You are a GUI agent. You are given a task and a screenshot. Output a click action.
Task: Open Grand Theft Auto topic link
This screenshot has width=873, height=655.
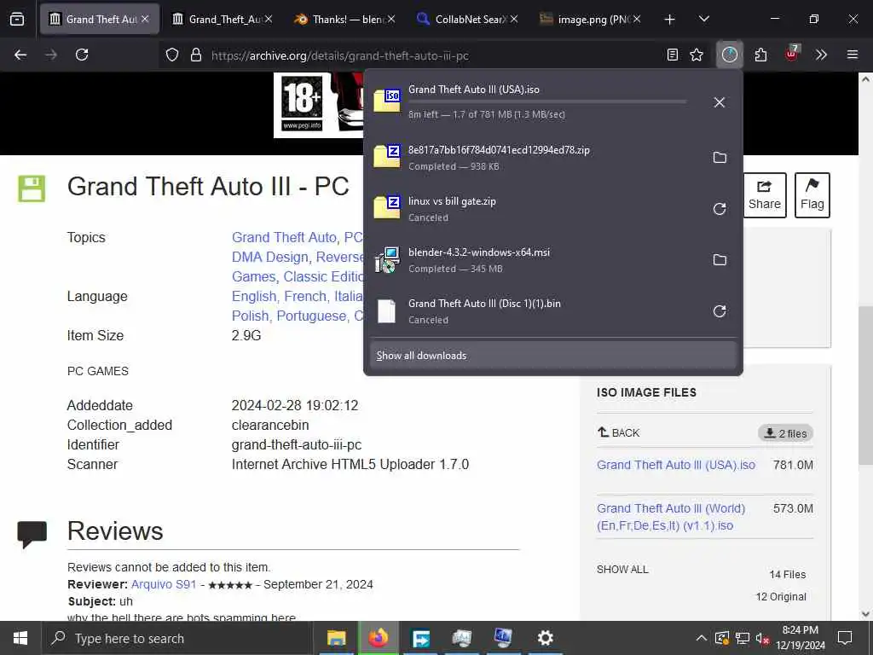pyautogui.click(x=284, y=237)
